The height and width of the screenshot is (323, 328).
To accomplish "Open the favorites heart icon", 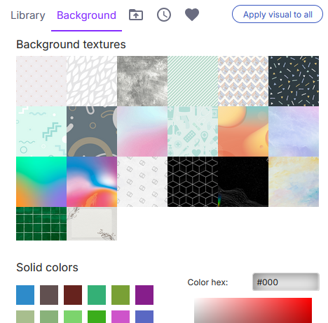I will 192,15.
